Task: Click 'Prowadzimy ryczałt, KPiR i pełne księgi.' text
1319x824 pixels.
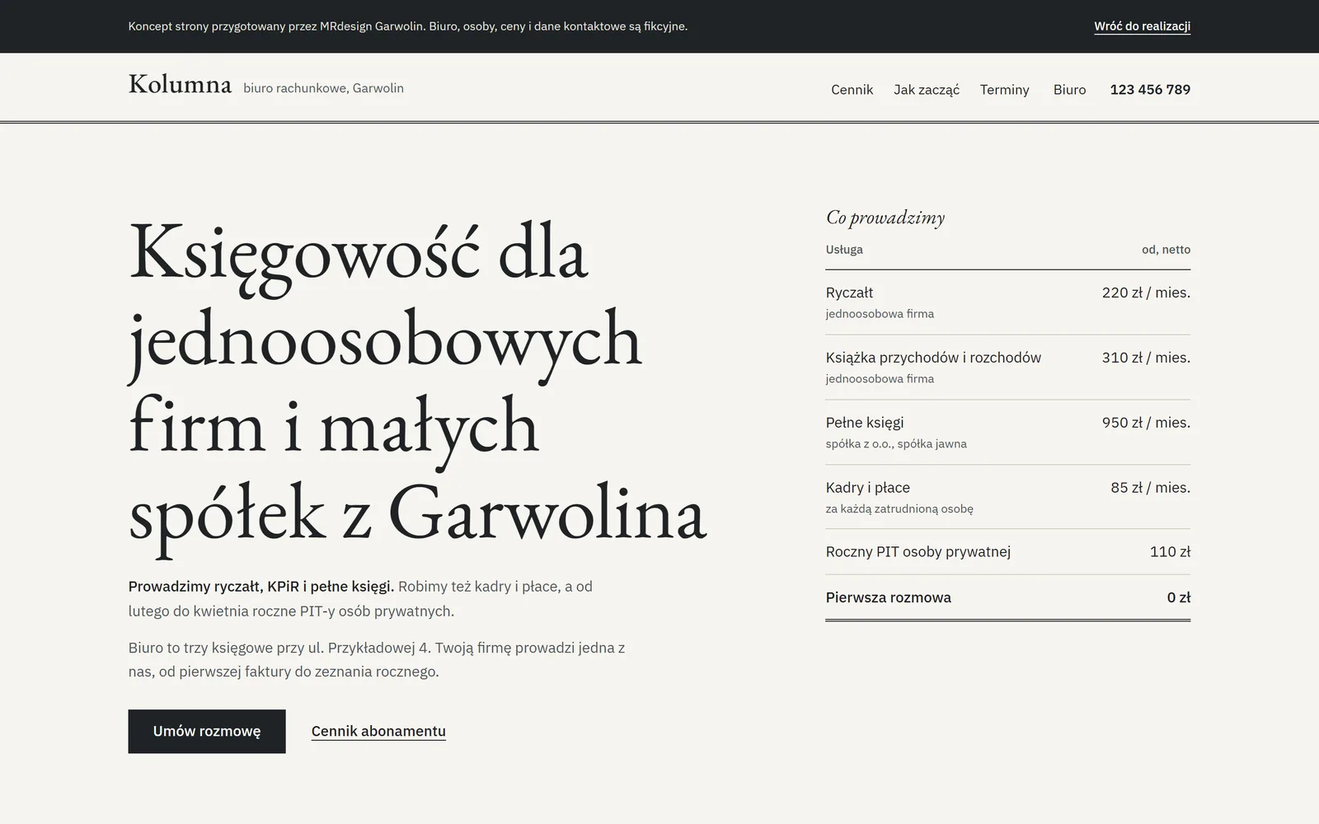Action: [x=261, y=587]
